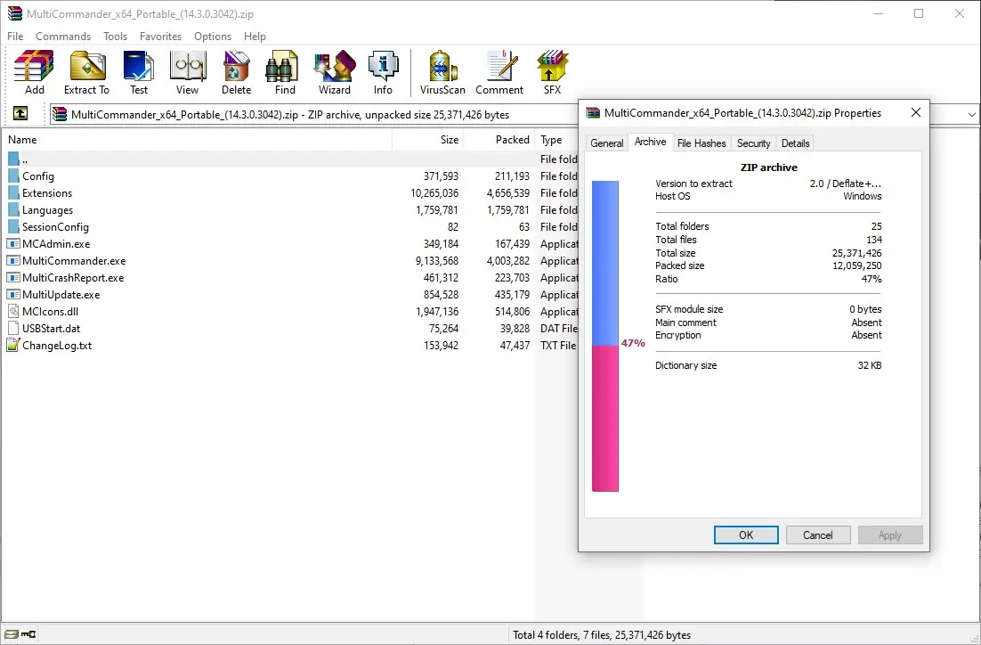Start the VirusScan tool

[x=442, y=71]
